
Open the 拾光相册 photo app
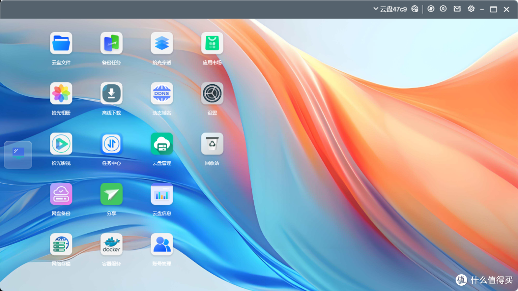coord(61,94)
